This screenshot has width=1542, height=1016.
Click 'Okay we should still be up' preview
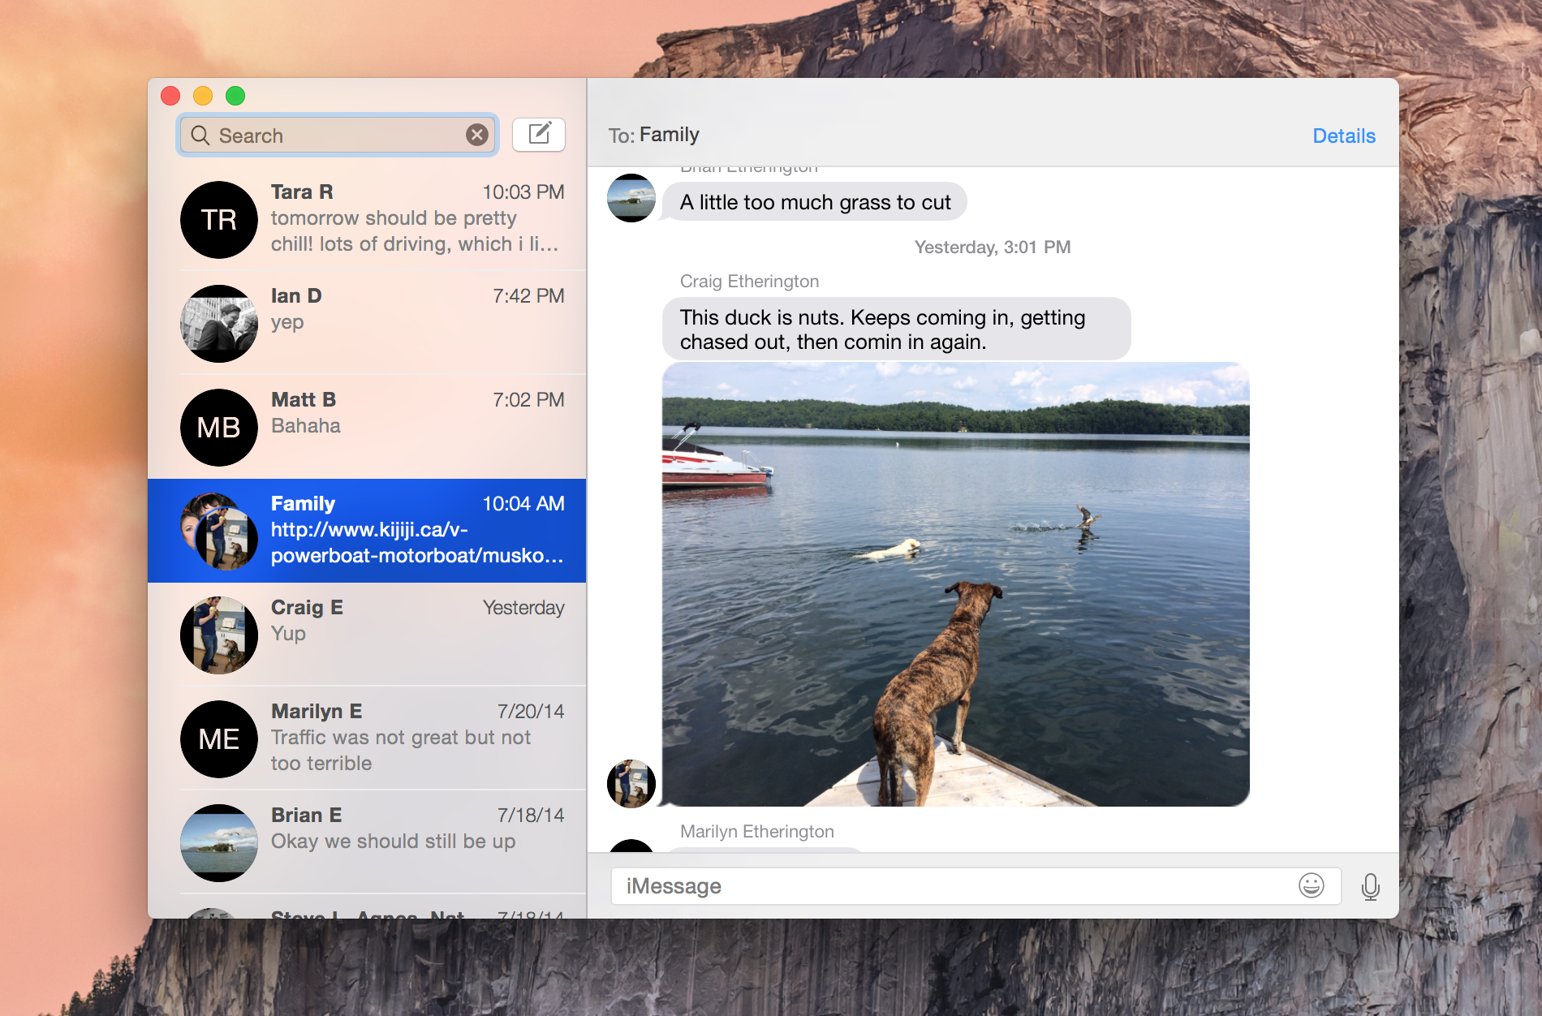393,842
